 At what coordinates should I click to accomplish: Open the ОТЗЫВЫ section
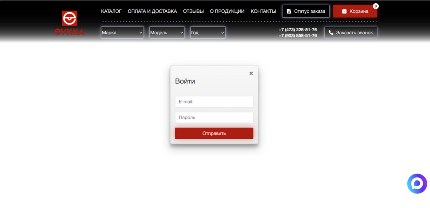pyautogui.click(x=193, y=11)
